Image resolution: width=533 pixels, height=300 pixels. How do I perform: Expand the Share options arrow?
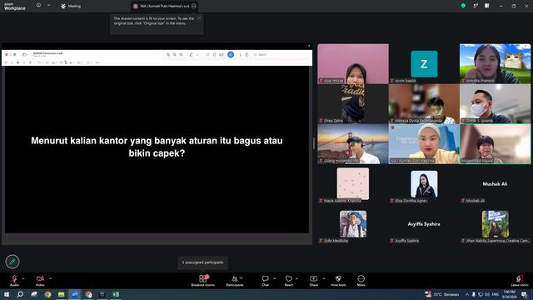point(324,278)
